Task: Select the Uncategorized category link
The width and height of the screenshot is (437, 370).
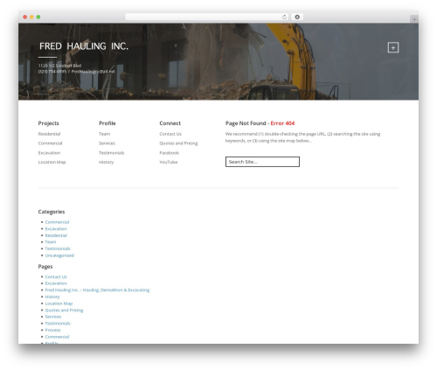Action: (59, 255)
